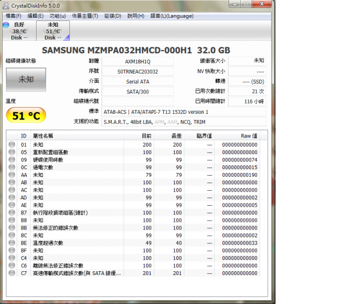This screenshot has height=304, width=344.
Task: Click status circle for attribute B7
Action: pyautogui.click(x=12, y=213)
